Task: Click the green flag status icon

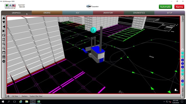Action: click(7, 5)
